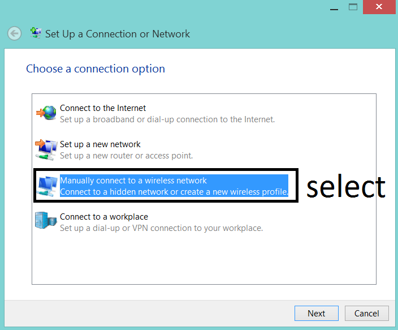Image resolution: width=398 pixels, height=330 pixels.
Task: Select the Set up a new network icon
Action: click(x=46, y=150)
